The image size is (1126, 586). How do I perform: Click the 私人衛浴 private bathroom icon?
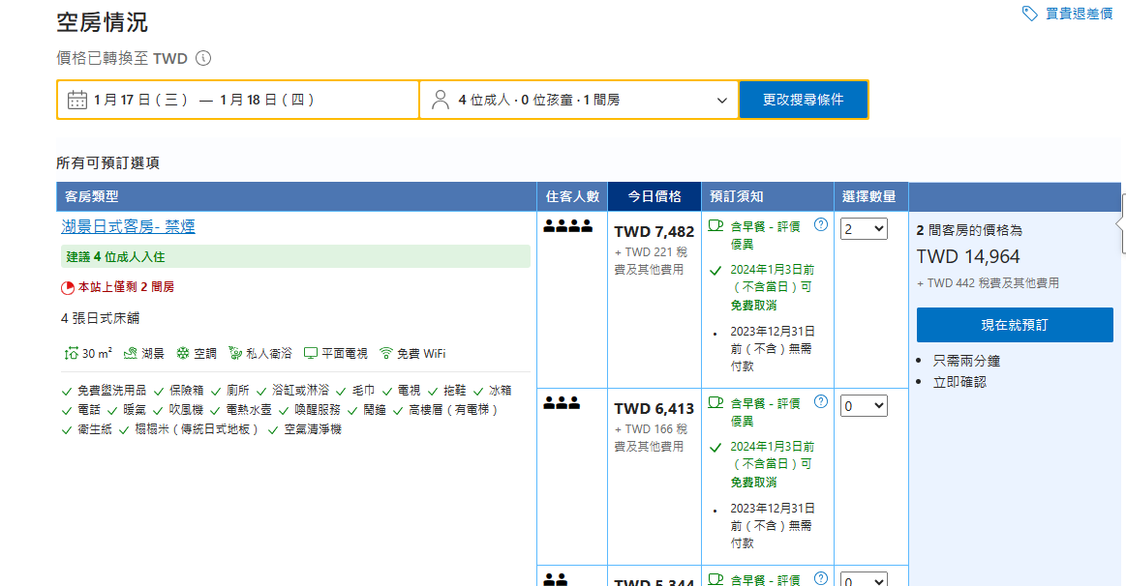235,353
